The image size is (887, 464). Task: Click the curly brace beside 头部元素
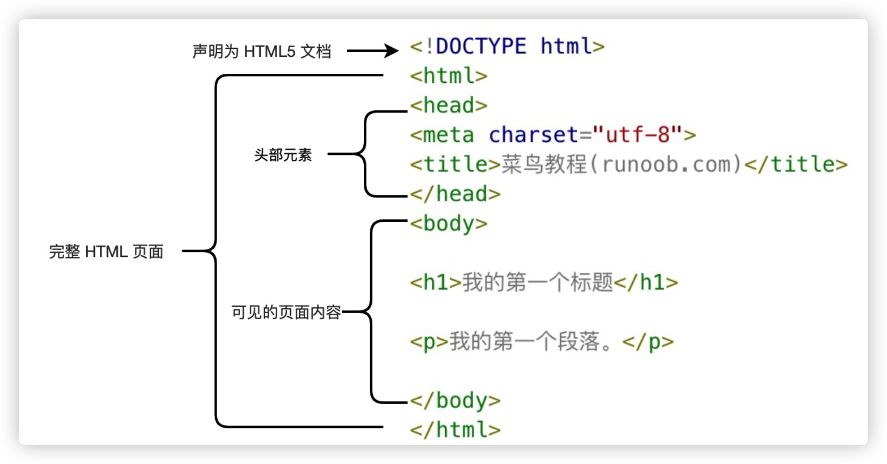tap(365, 154)
